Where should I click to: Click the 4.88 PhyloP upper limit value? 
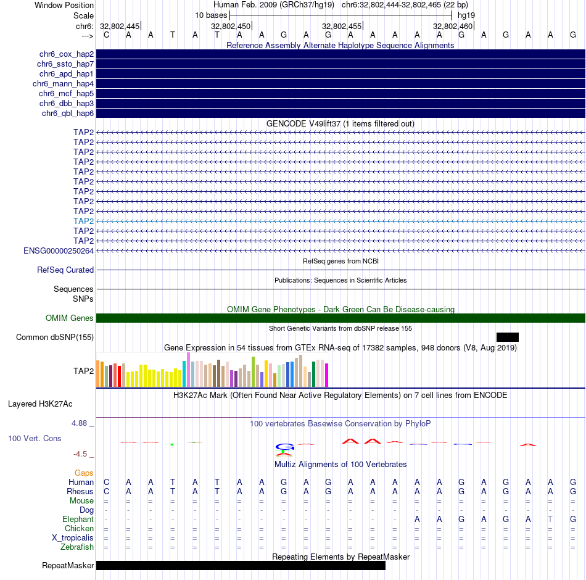pyautogui.click(x=79, y=423)
